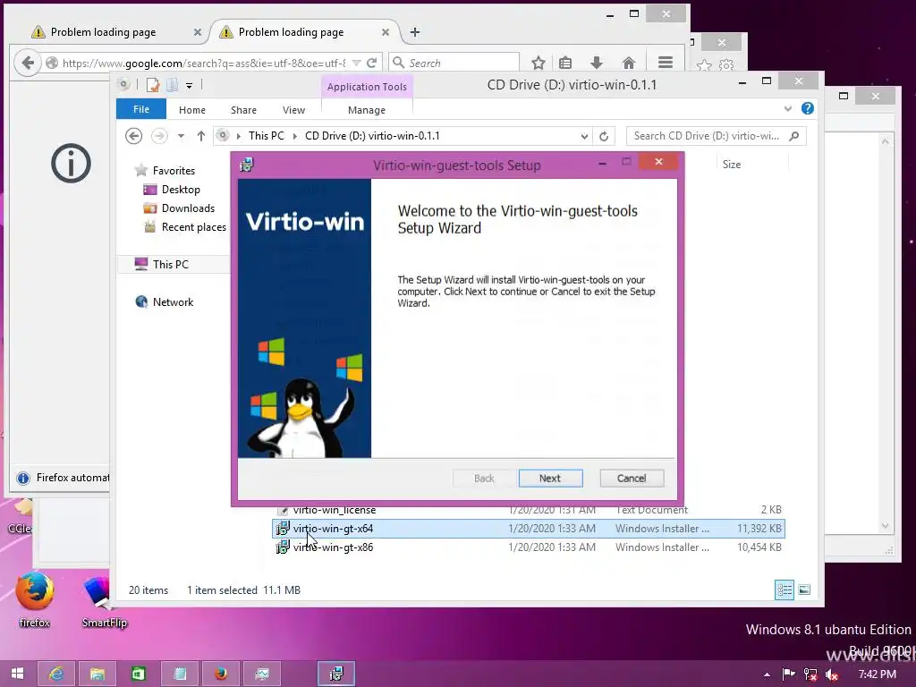Click Next in the Virtio-win Setup wizard
The image size is (916, 687).
[550, 479]
